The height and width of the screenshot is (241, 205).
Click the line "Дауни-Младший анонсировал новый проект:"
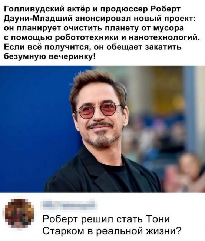[100, 19]
